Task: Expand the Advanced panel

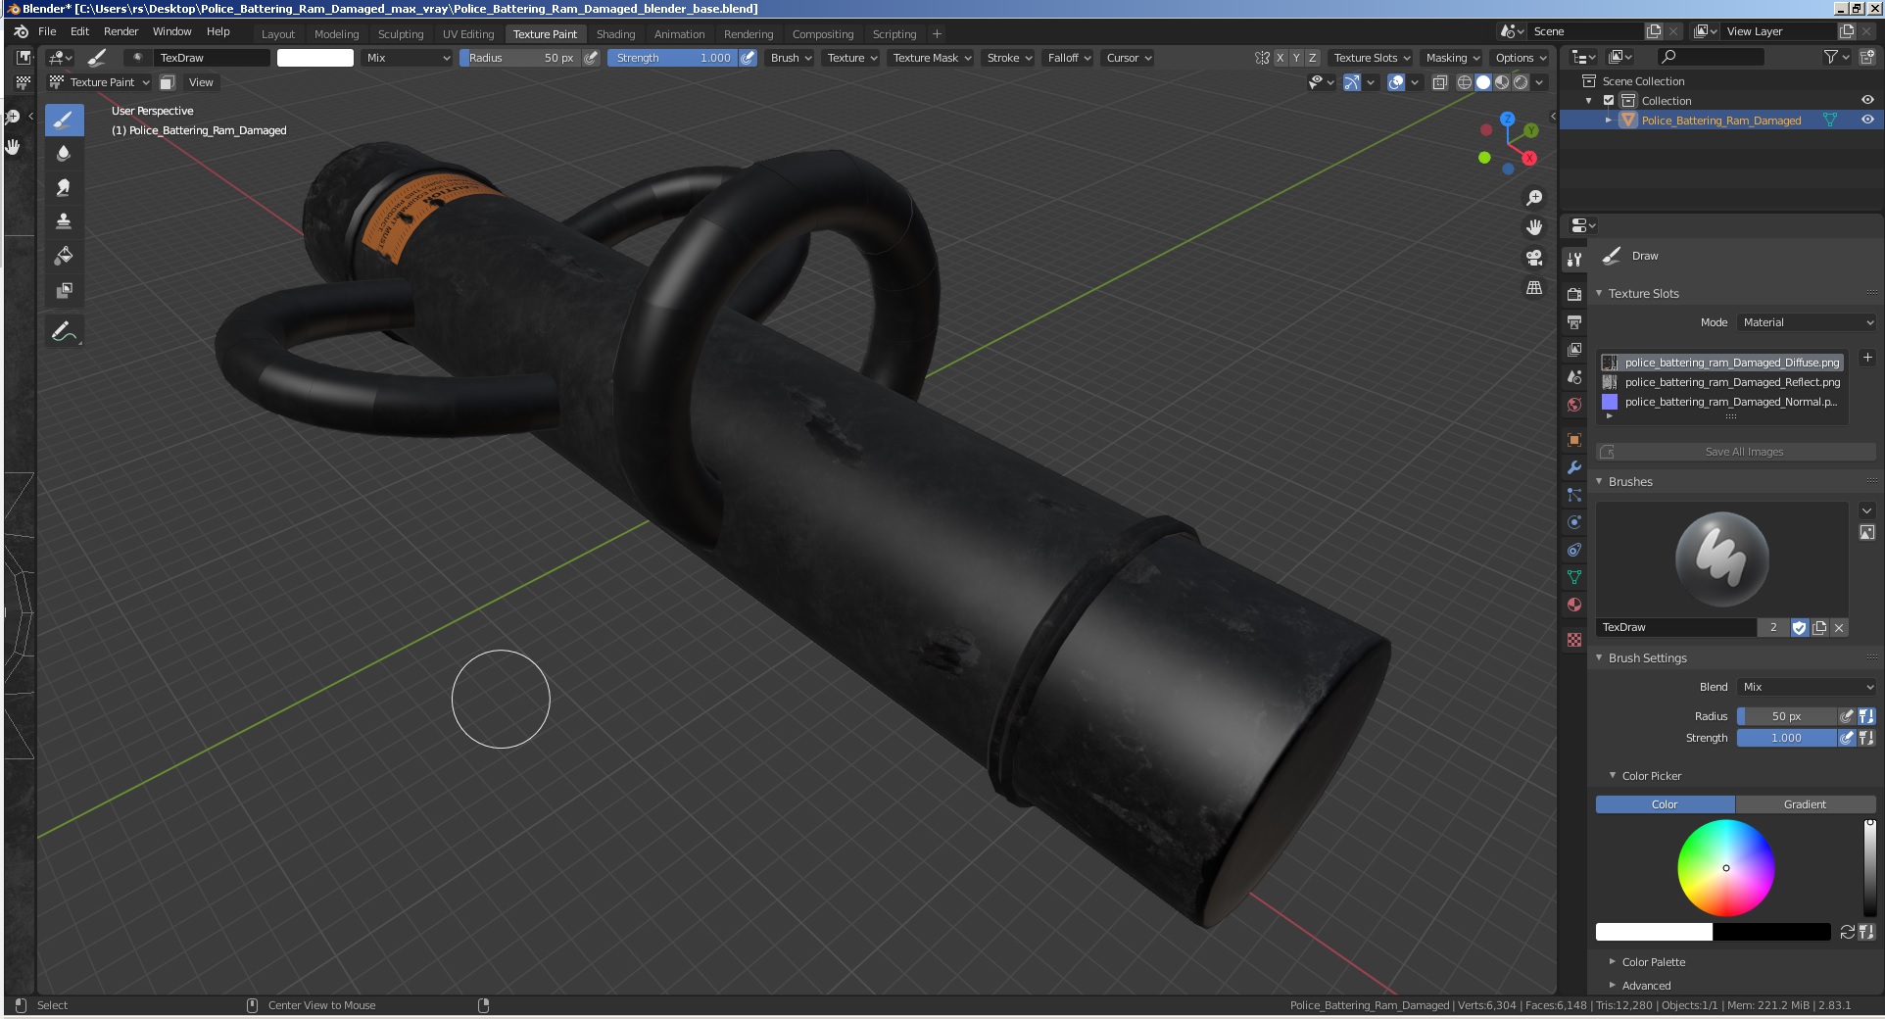Action: tap(1646, 986)
